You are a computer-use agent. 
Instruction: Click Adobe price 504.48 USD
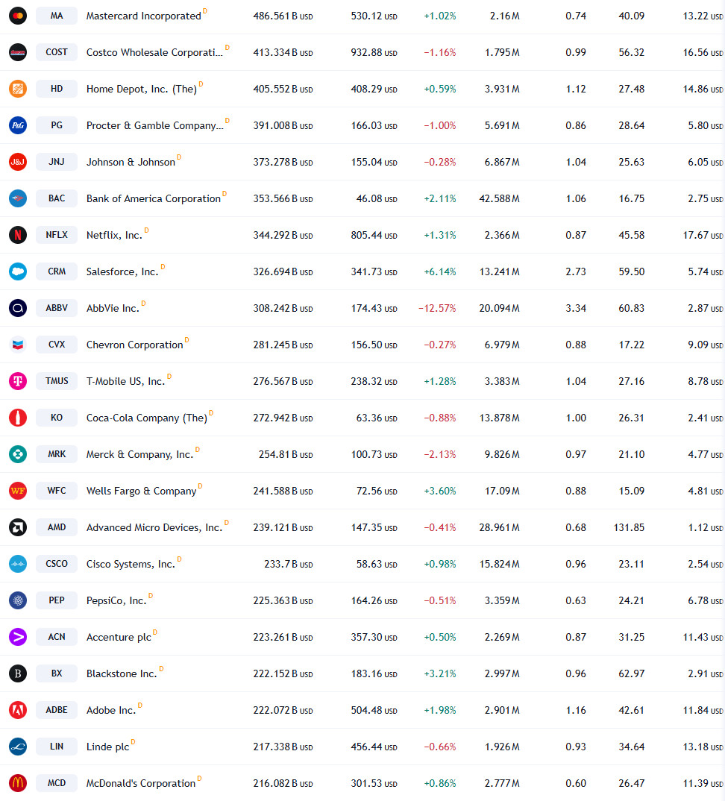coord(374,711)
